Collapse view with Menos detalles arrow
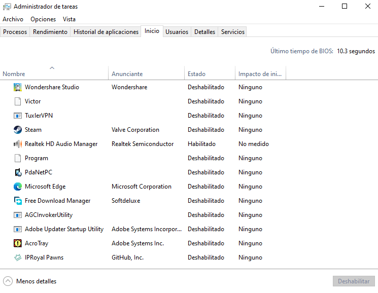378x293 pixels. [x=8, y=281]
